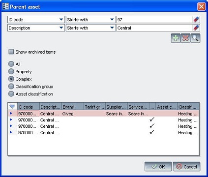Click checkmark in the third table row
Viewport: 208px width, 177px height.
coord(152,125)
